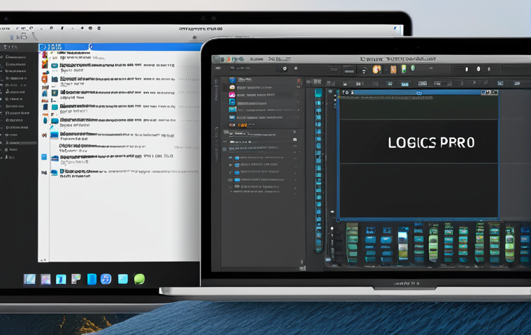This screenshot has height=335, width=531.
Task: Select the first blue-badge row under the inspector checkbox
Action: (261, 158)
